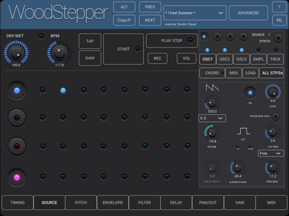Click the BPM knob
Image resolution: width=289 pixels, height=216 pixels.
tap(59, 52)
